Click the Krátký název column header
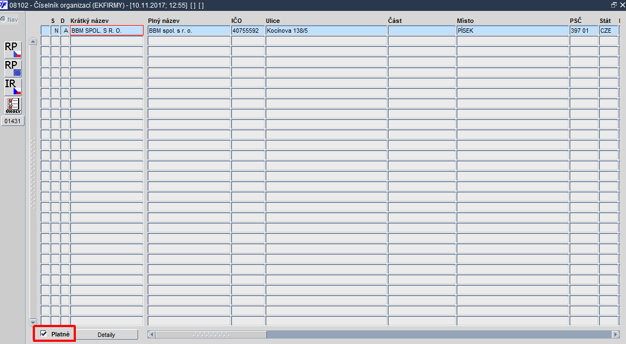This screenshot has height=344, width=626. click(90, 21)
